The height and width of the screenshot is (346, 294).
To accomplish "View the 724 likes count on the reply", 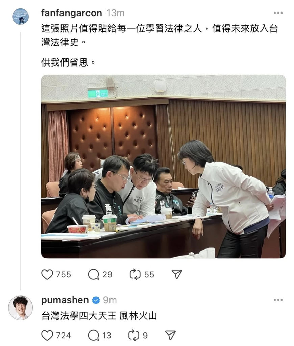I will pos(64,336).
